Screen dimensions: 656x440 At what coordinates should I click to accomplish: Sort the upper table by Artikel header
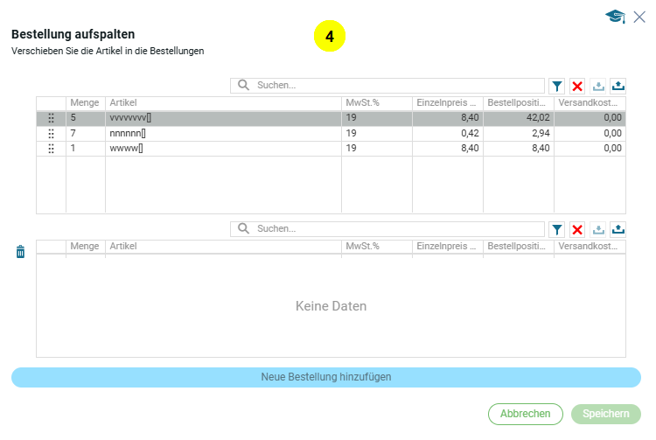223,102
